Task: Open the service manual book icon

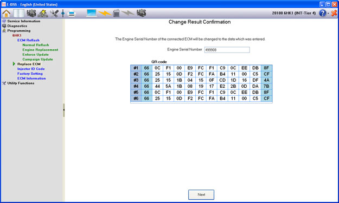Action: (19, 14)
